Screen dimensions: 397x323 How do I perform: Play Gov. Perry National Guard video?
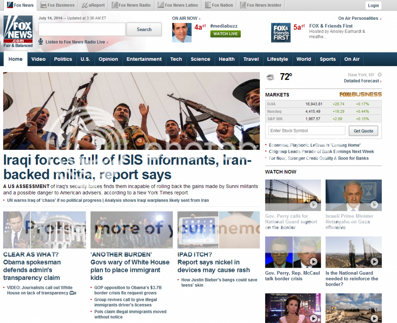click(293, 195)
